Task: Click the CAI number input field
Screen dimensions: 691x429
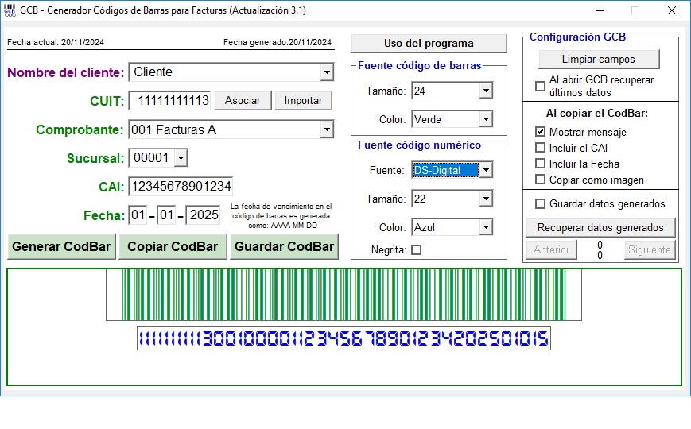Action: pos(180,187)
